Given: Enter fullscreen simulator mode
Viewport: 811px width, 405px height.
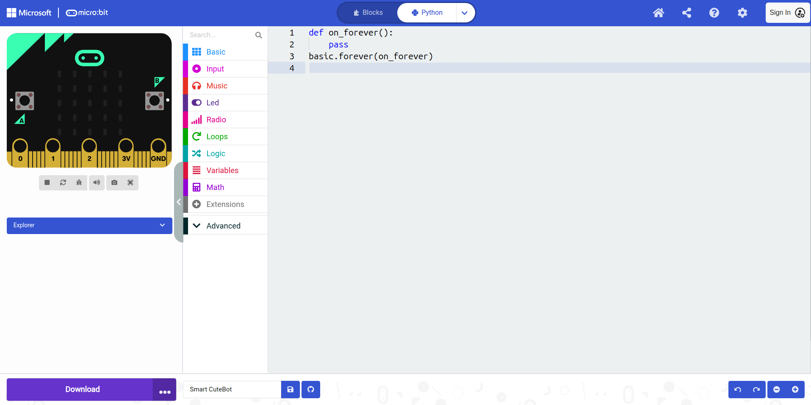Looking at the screenshot, I should click(130, 182).
